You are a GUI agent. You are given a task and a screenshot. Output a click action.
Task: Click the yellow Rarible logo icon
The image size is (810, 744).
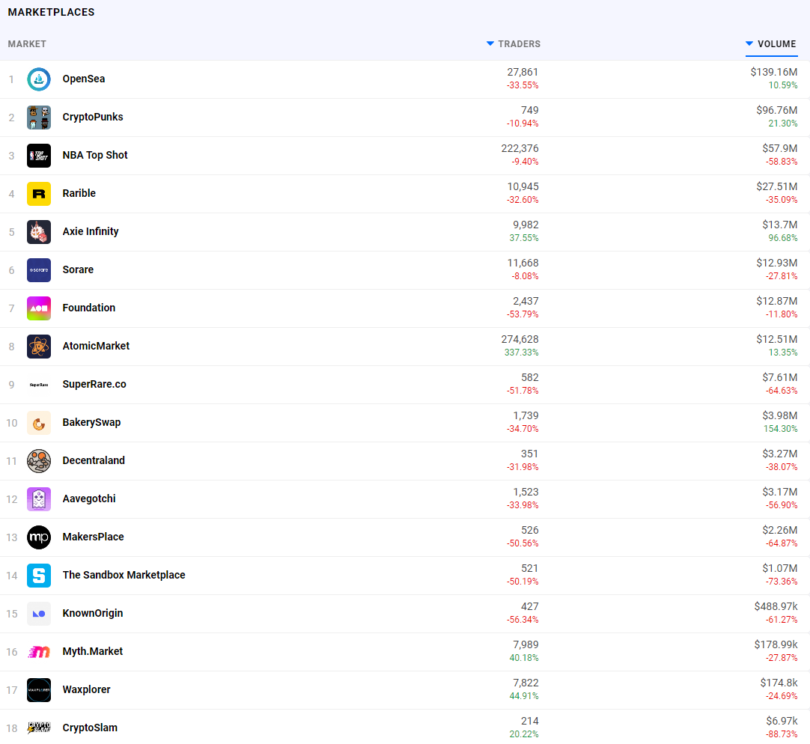[39, 194]
